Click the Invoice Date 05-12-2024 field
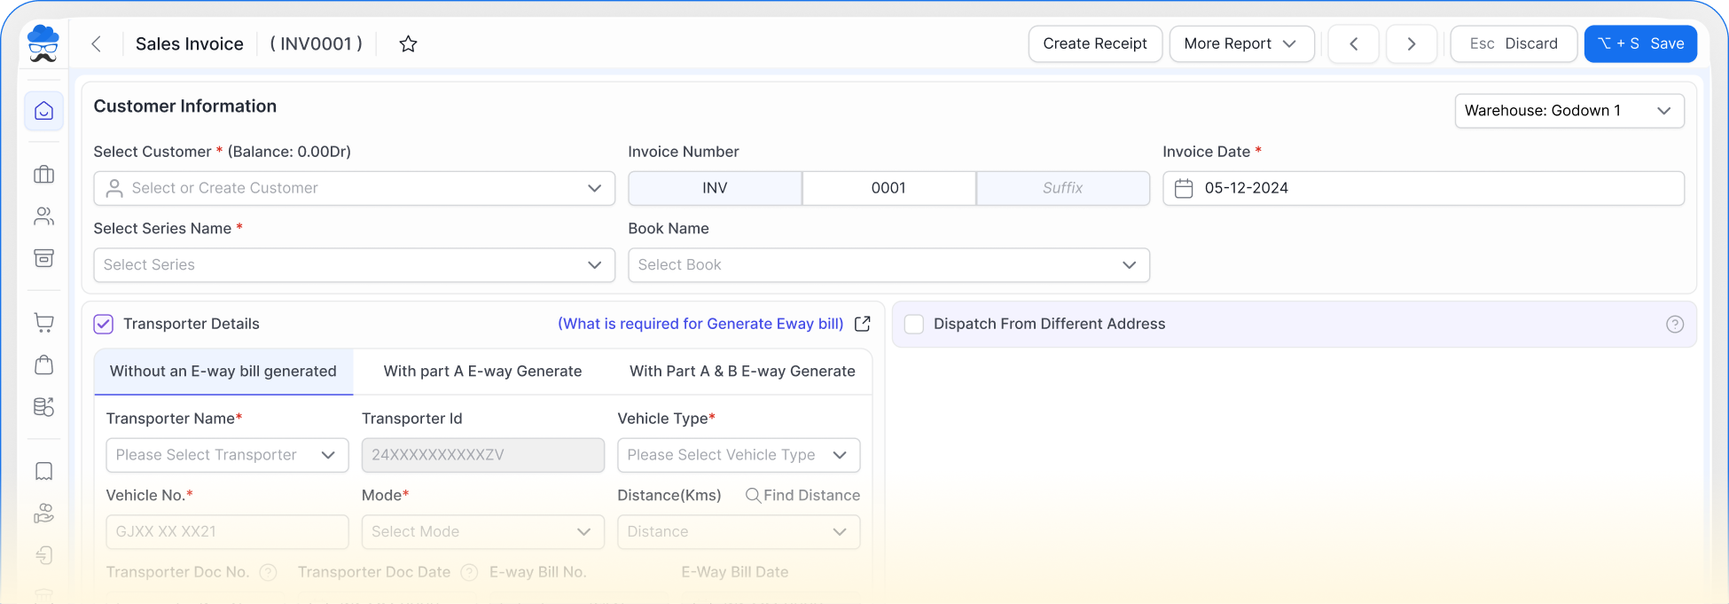The width and height of the screenshot is (1729, 604). pyautogui.click(x=1423, y=188)
